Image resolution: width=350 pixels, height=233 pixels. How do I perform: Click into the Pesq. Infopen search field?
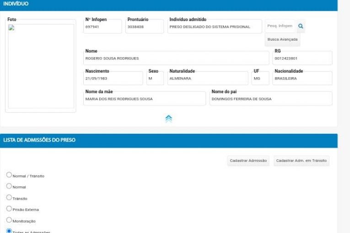point(280,26)
